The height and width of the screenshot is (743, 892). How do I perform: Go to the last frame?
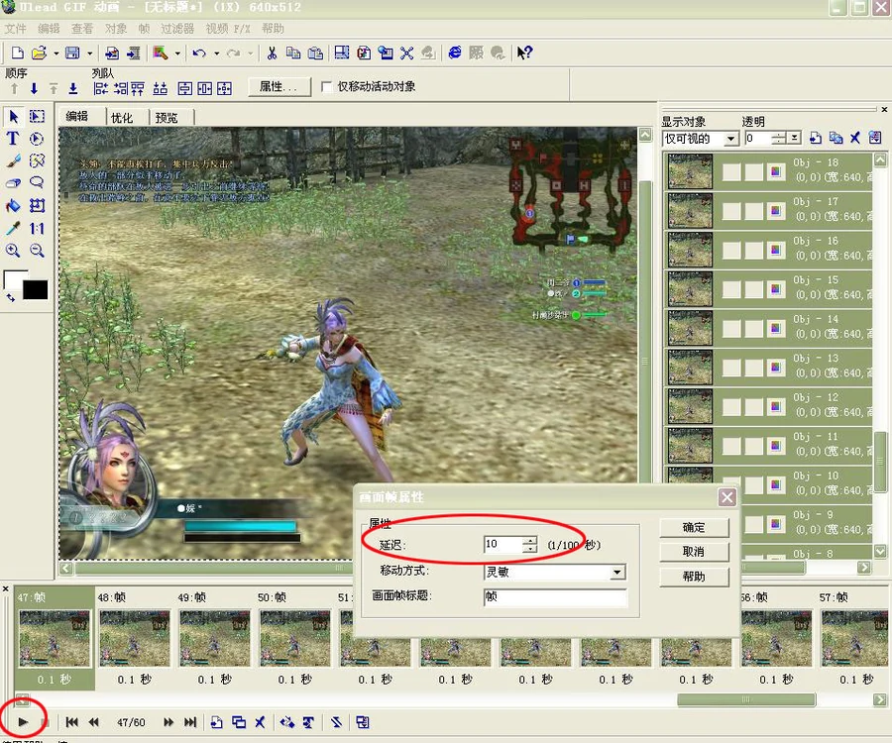pos(190,722)
